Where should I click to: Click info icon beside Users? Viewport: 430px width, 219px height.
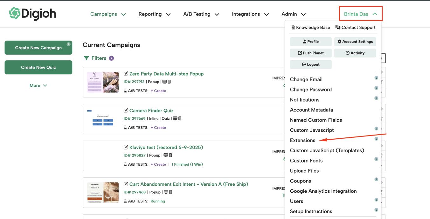coord(376,200)
